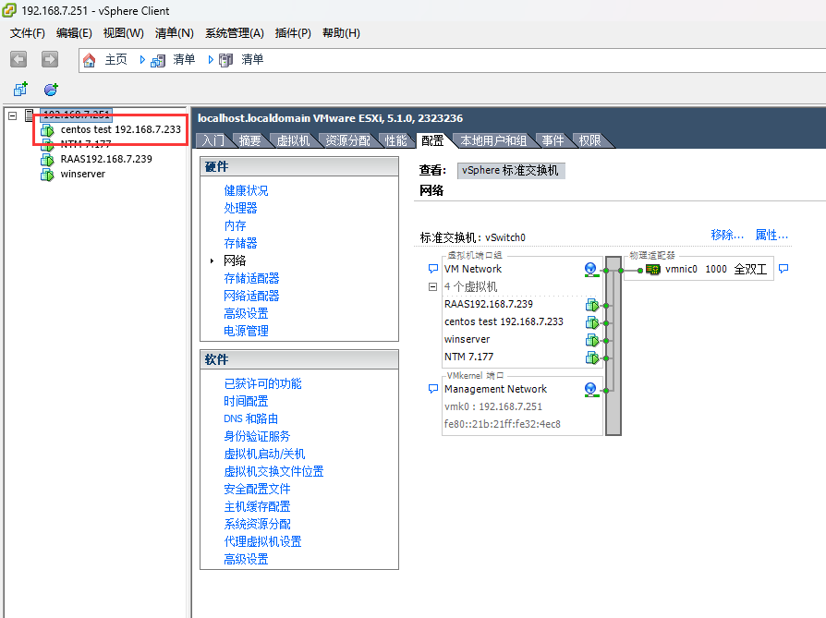This screenshot has width=826, height=618.
Task: Click the info bubble beside Management Network
Action: click(x=433, y=389)
